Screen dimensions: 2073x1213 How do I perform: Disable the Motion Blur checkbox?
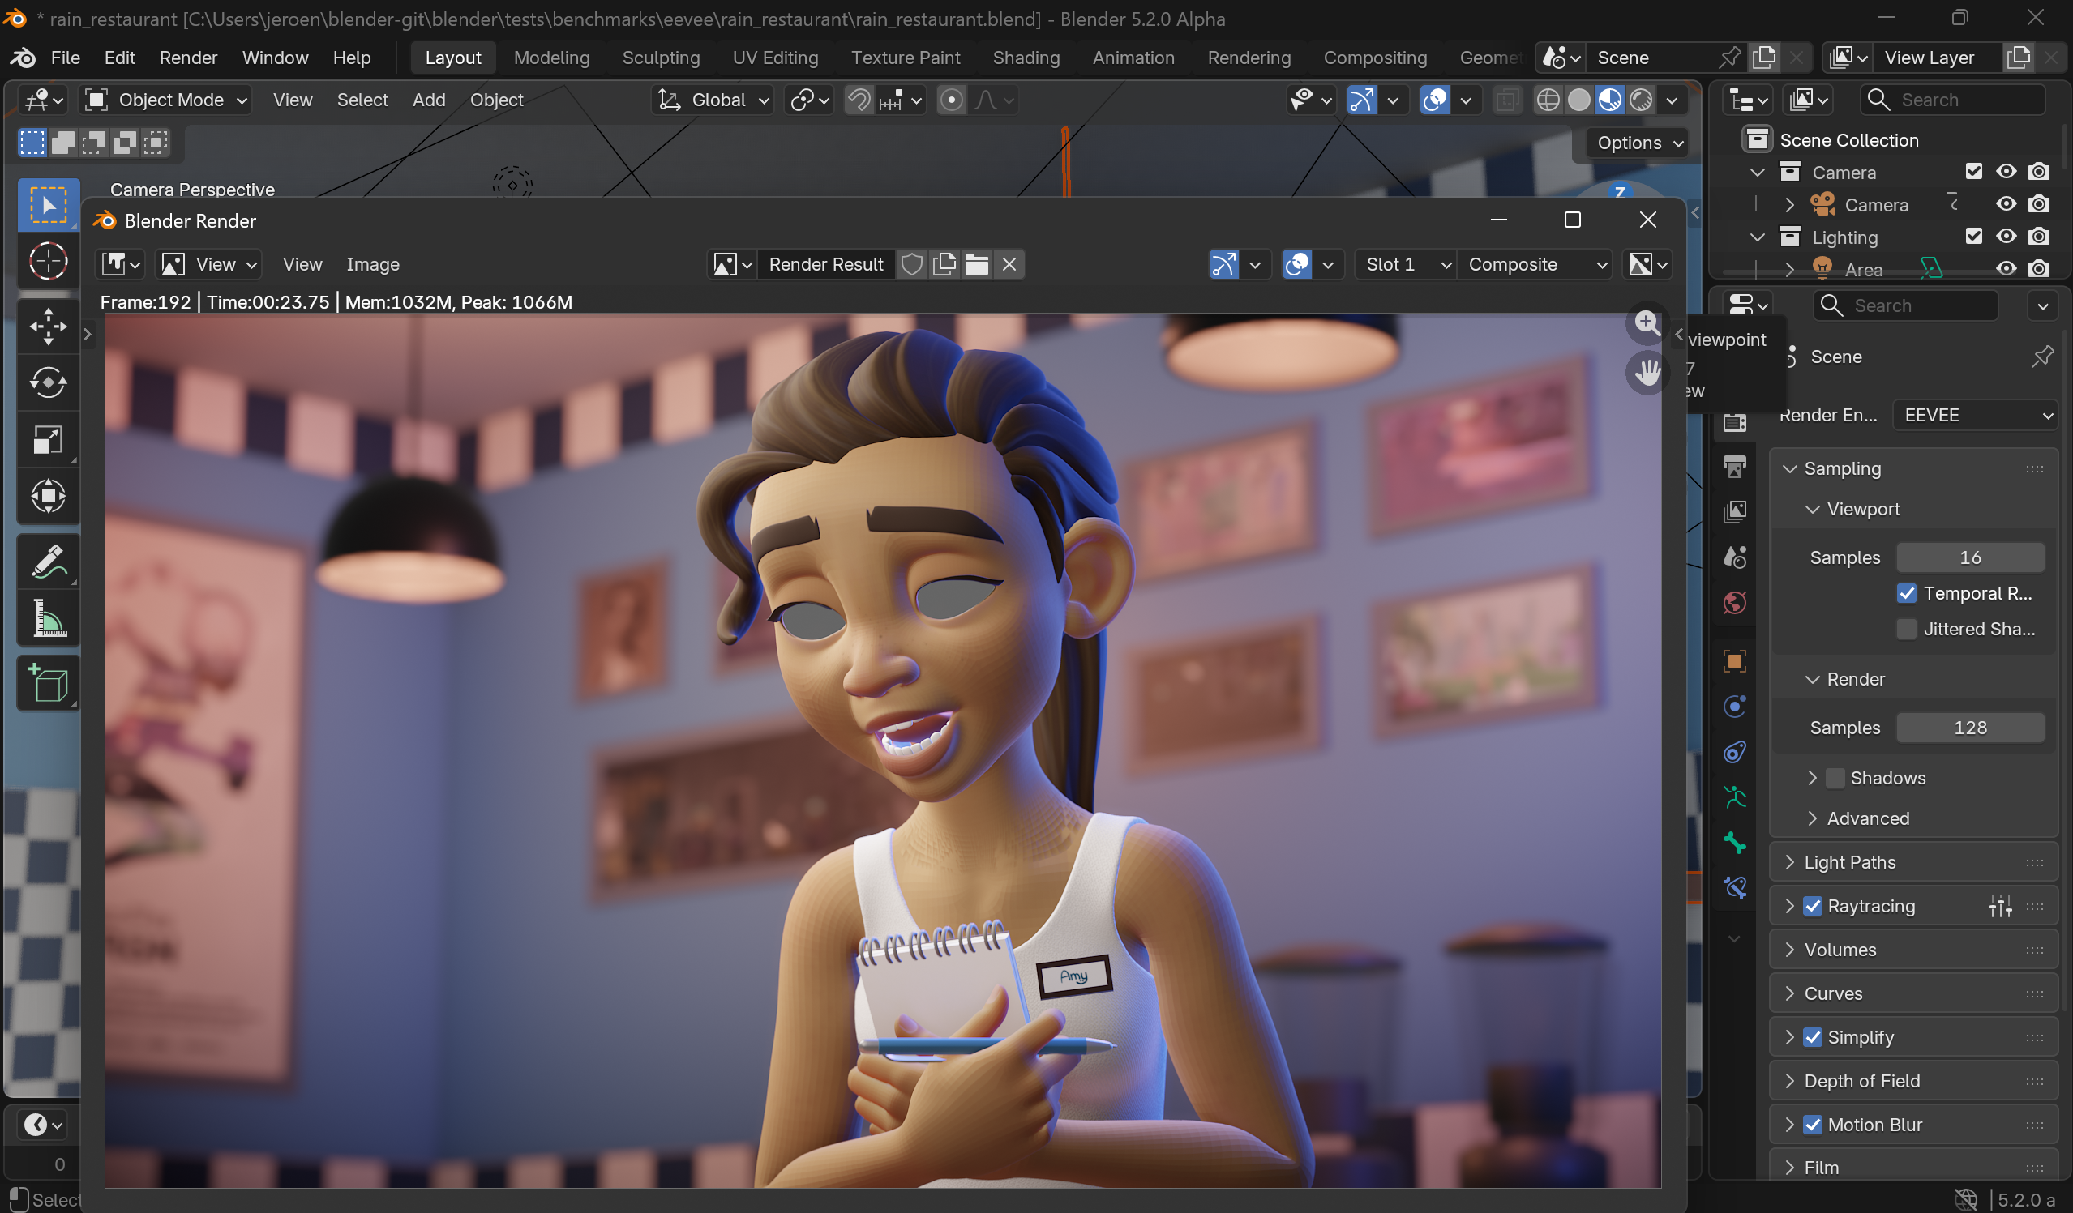point(1812,1124)
